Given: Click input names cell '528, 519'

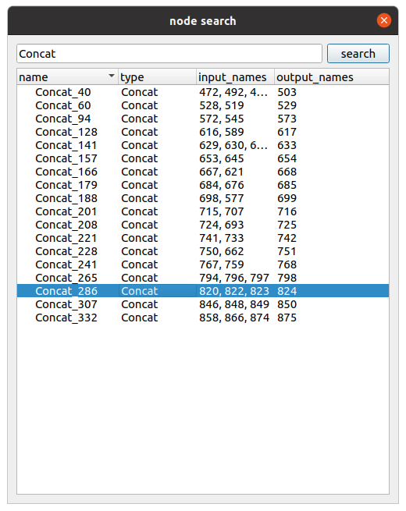Looking at the screenshot, I should tap(222, 105).
